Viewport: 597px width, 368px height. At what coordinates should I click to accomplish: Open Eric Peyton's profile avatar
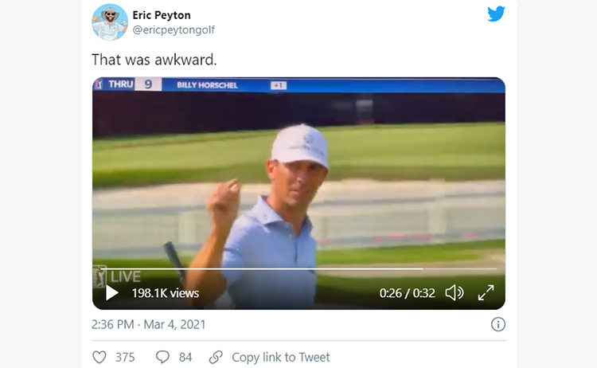(110, 22)
